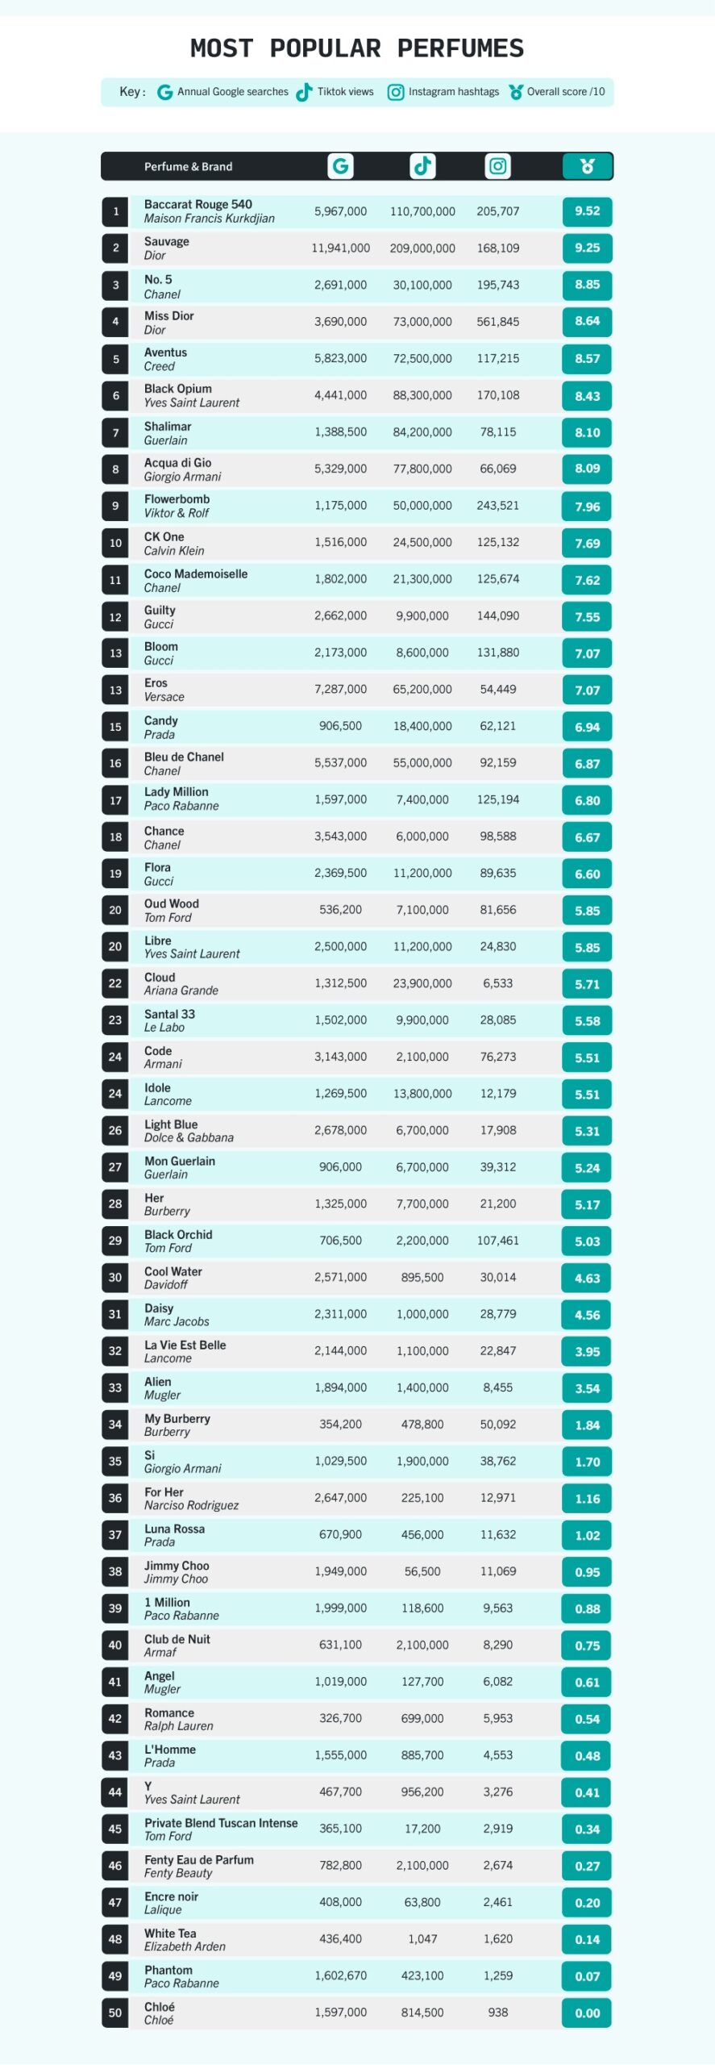Viewport: 715px width, 2065px height.
Task: Select the Private Blend Tuscan Intense name
Action: [x=221, y=1823]
